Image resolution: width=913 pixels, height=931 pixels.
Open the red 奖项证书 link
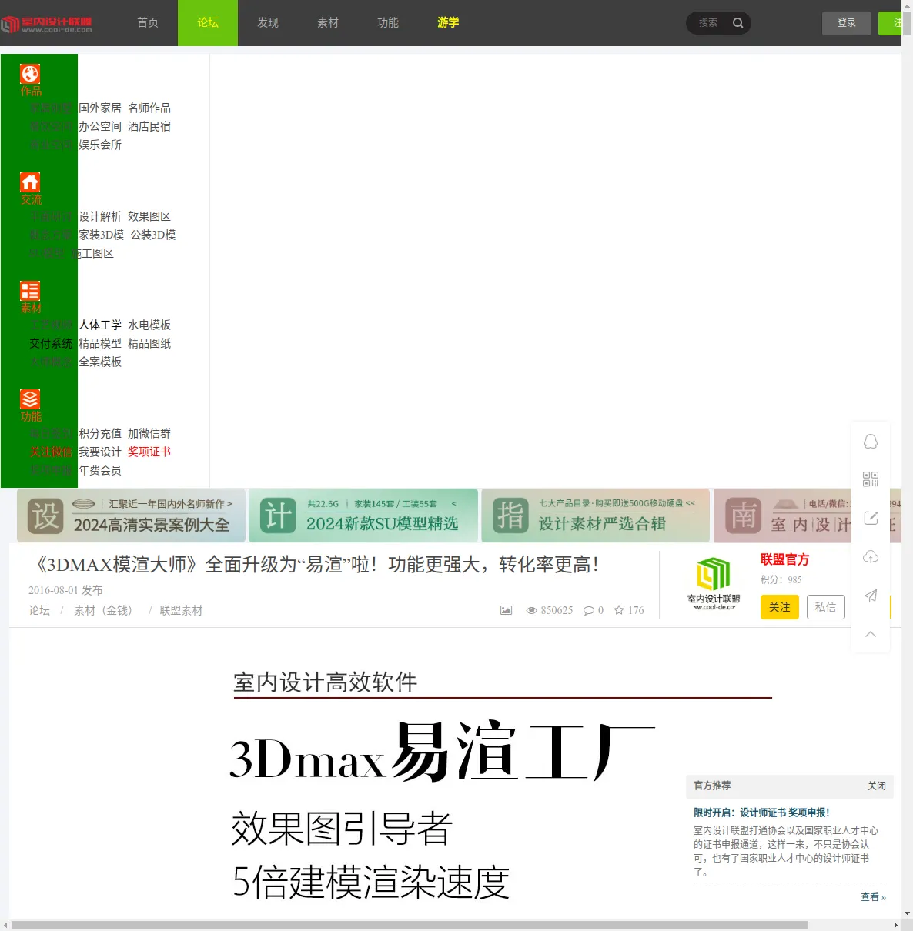[x=149, y=452]
